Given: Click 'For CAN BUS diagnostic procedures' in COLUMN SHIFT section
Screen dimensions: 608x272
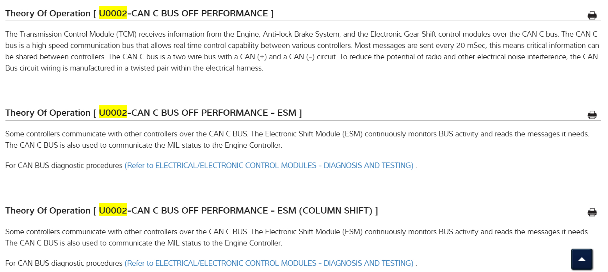Looking at the screenshot, I should (x=64, y=263).
